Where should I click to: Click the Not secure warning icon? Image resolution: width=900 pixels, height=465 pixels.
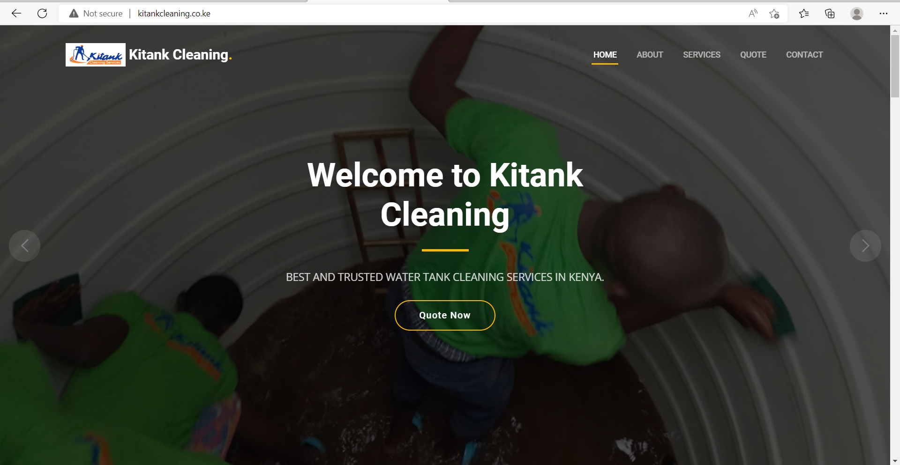click(x=74, y=14)
